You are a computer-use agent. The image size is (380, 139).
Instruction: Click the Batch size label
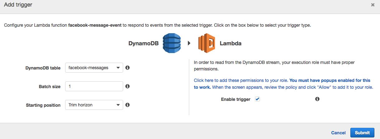(x=50, y=87)
